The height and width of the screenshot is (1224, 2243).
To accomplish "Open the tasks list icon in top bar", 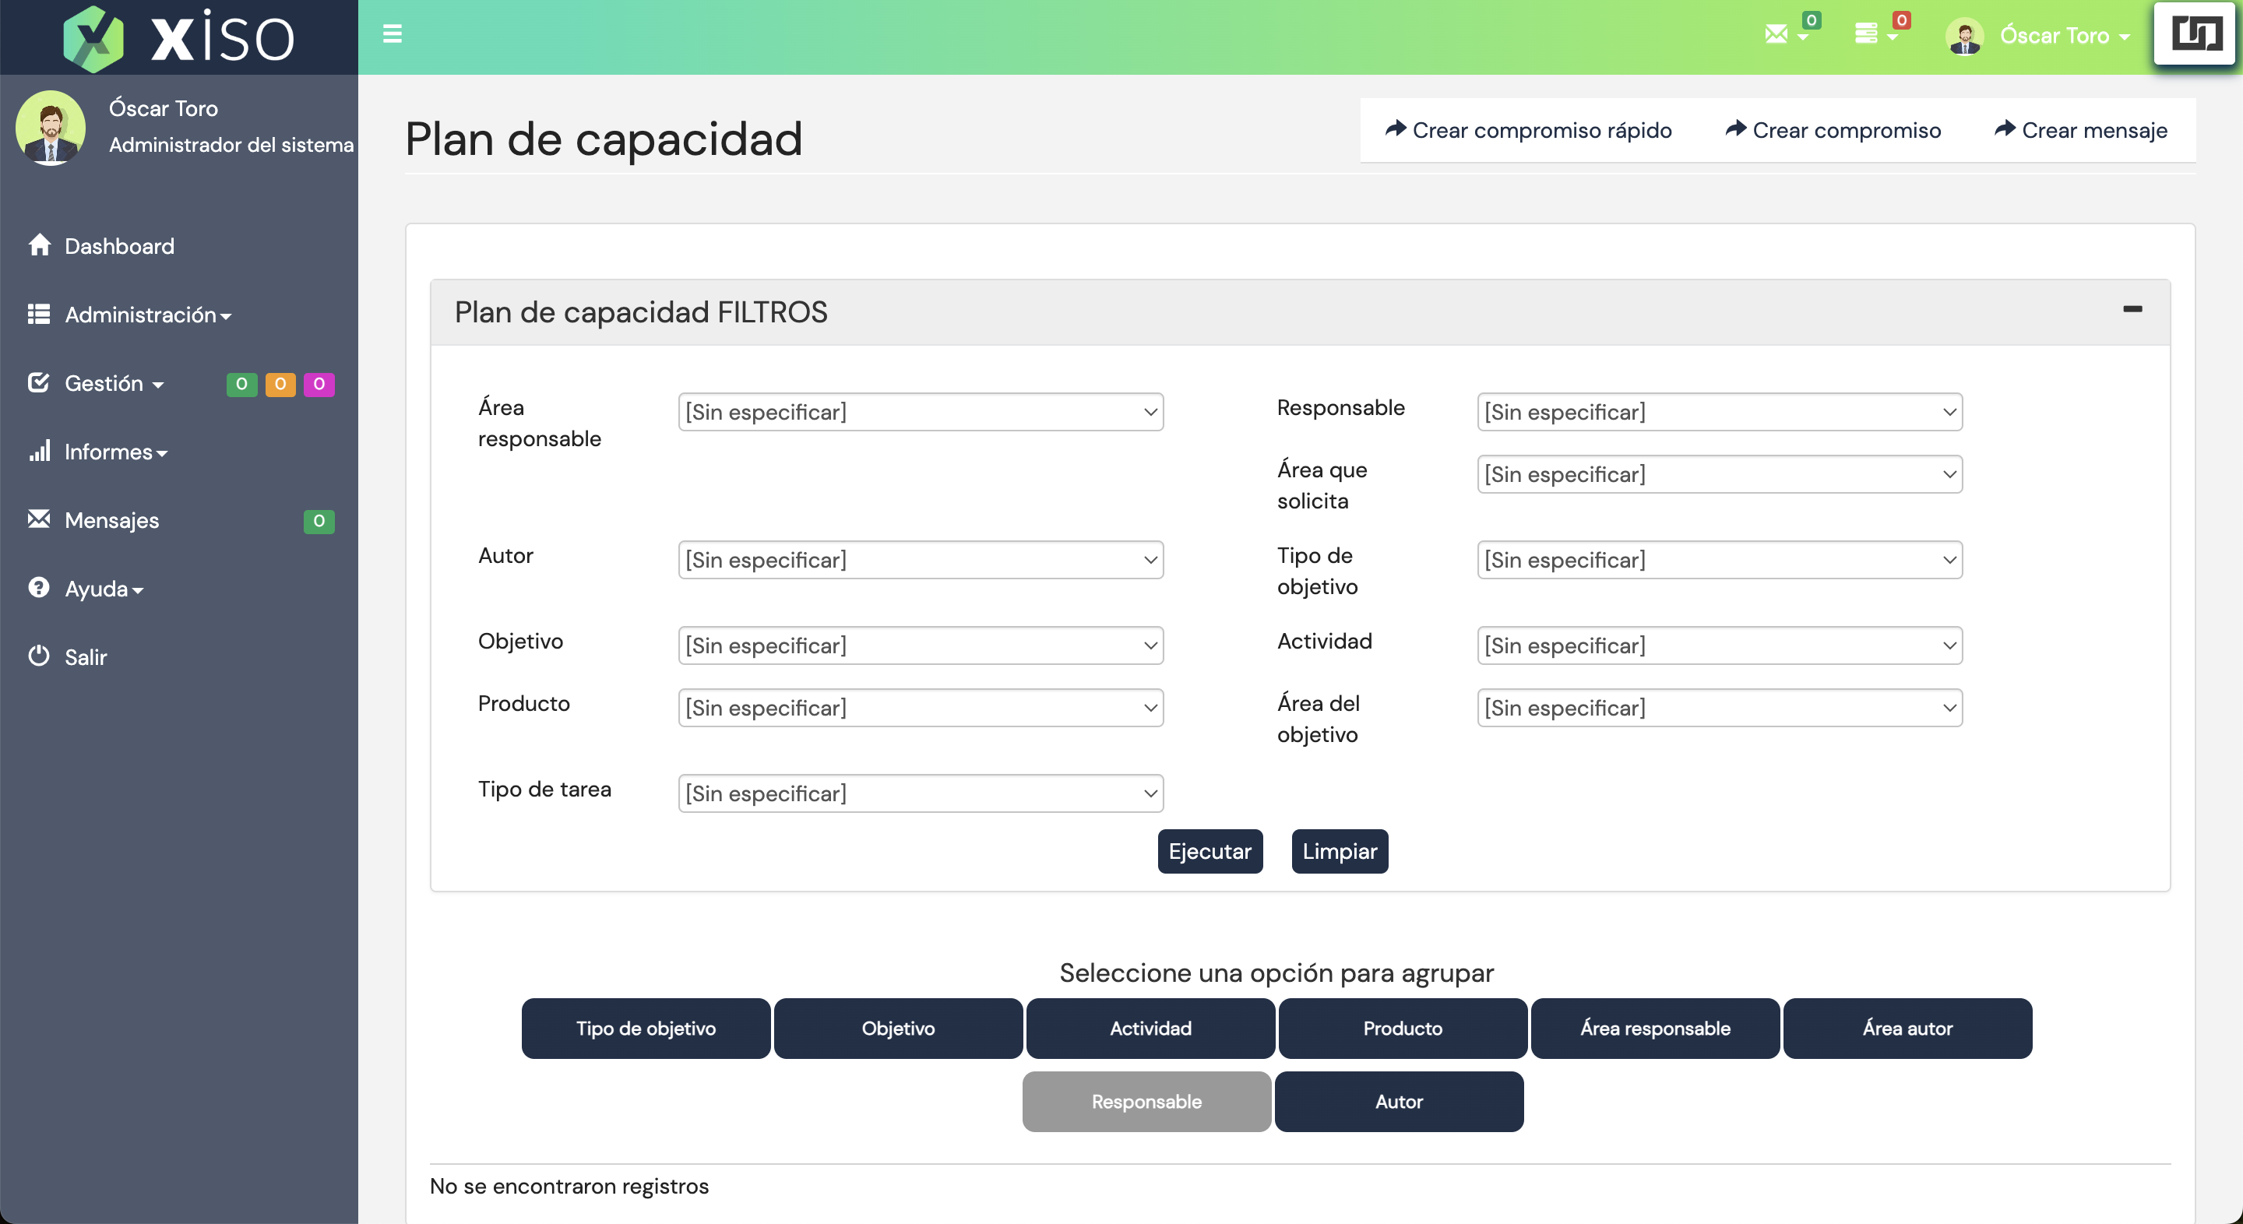I will [1865, 34].
